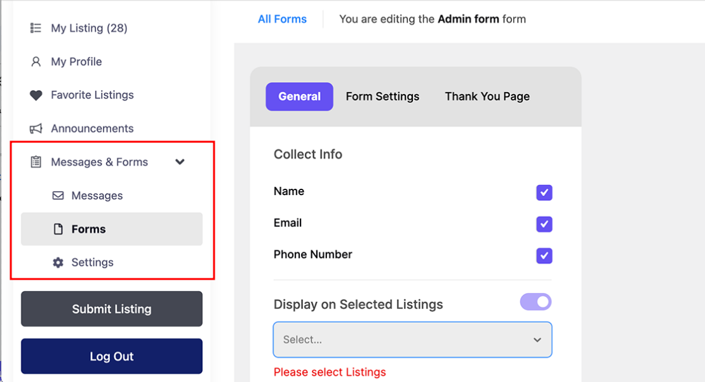Viewport: 705px width, 382px height.
Task: Click the Favorite Listings heart icon
Action: click(36, 95)
